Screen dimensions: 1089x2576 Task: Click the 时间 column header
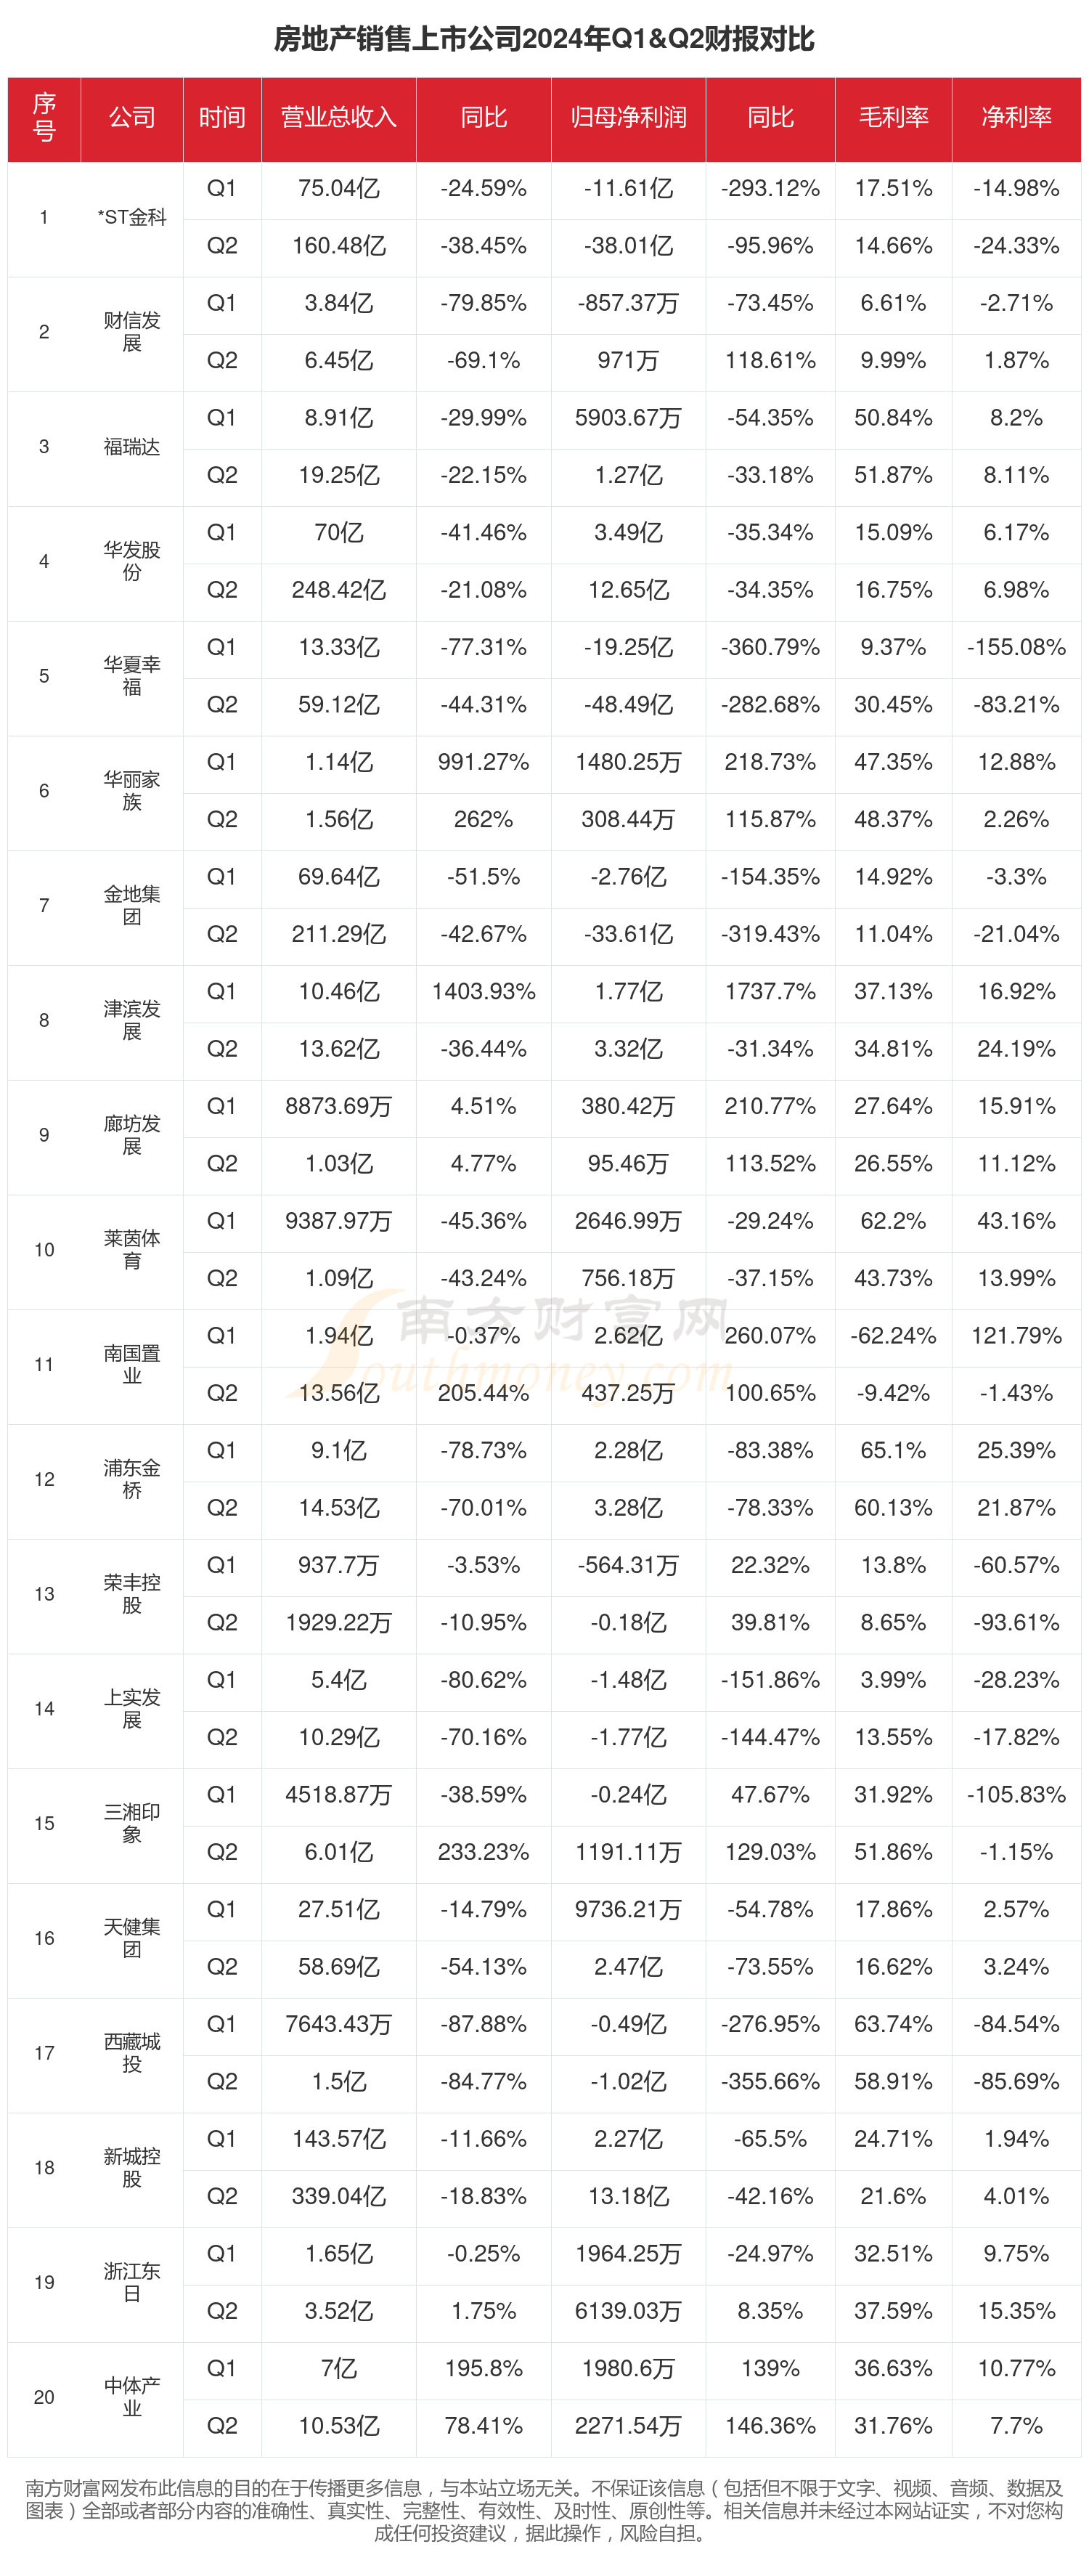tap(222, 118)
